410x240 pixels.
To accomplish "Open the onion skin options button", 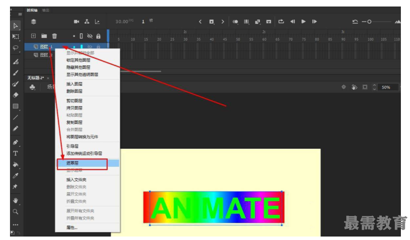I will pyautogui.click(x=235, y=22).
